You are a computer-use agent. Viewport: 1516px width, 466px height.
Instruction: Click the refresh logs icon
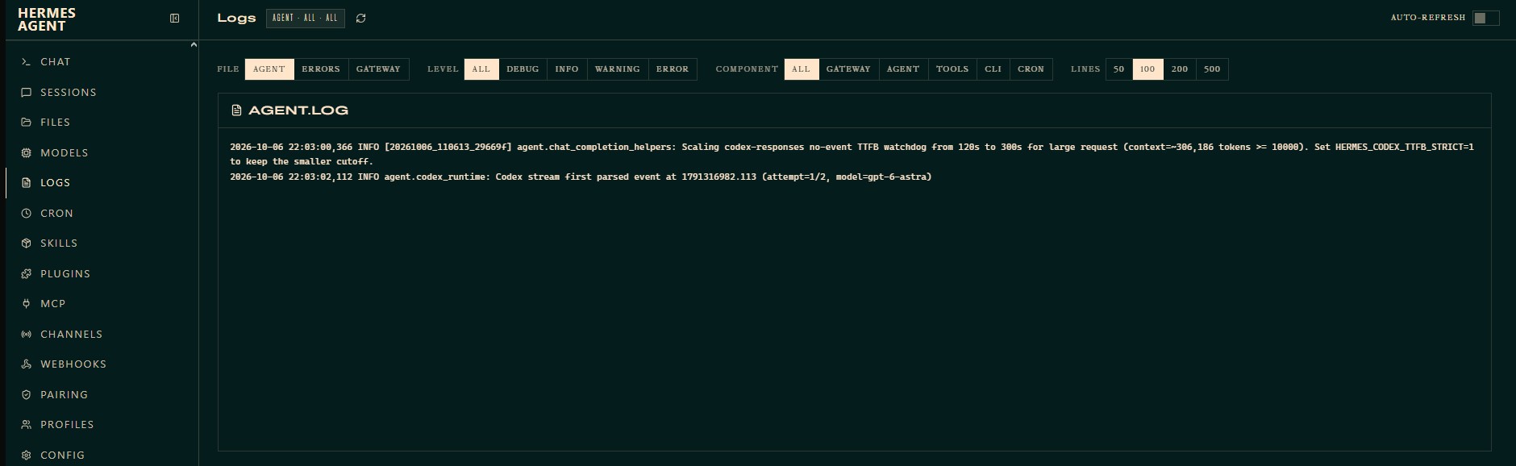360,19
